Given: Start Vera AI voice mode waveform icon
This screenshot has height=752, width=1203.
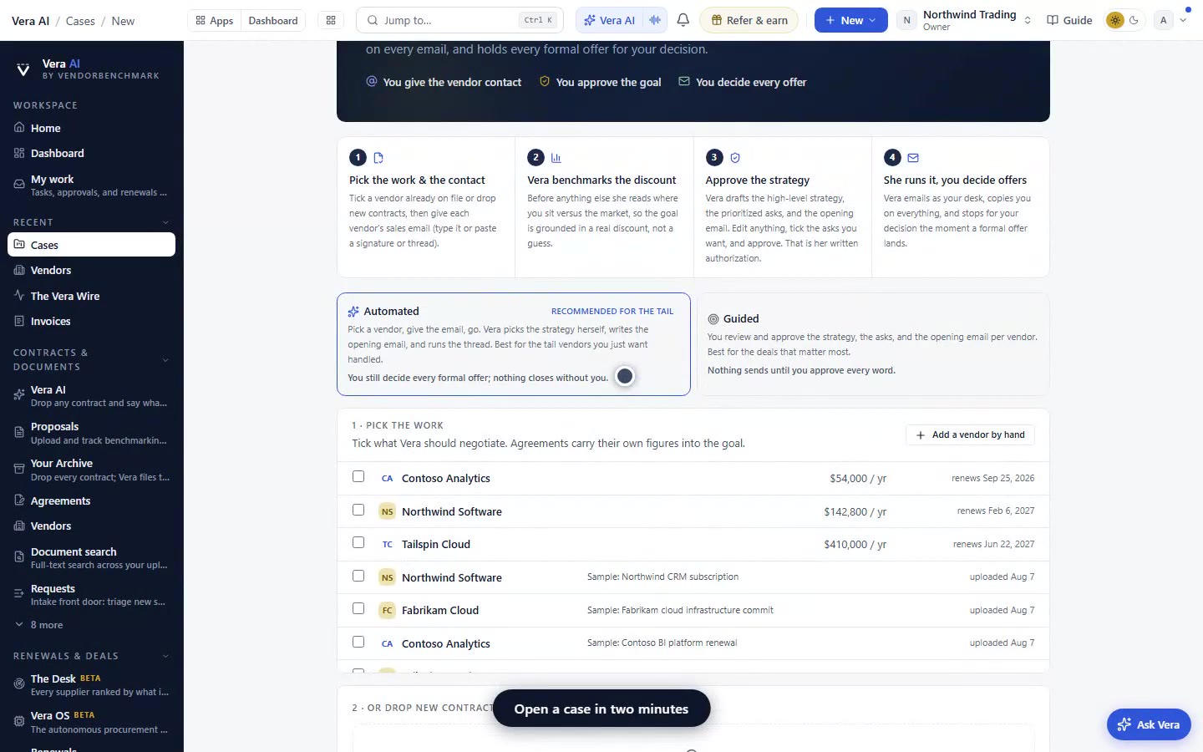Looking at the screenshot, I should pos(656,20).
